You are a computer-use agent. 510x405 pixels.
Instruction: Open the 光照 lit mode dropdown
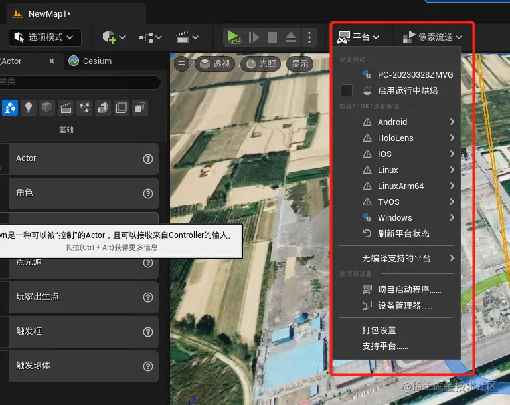click(x=261, y=64)
